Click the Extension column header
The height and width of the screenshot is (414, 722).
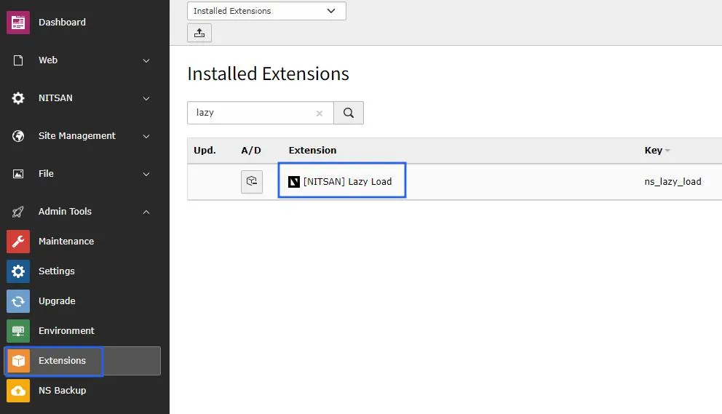[313, 150]
